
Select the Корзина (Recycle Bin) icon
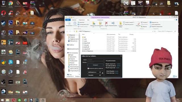3,4
